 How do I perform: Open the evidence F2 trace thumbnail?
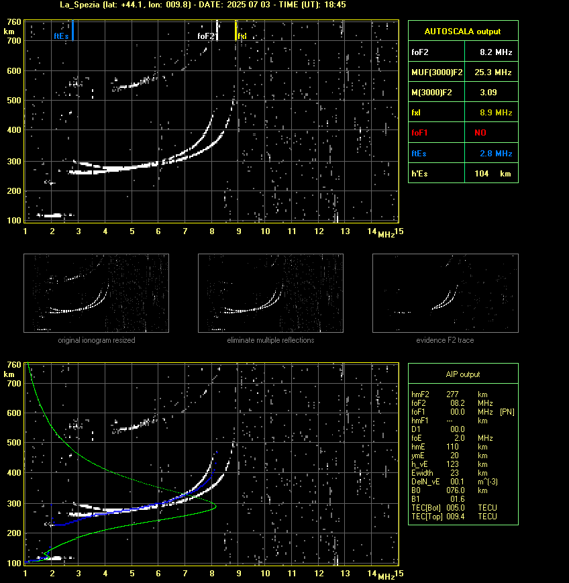coord(446,293)
